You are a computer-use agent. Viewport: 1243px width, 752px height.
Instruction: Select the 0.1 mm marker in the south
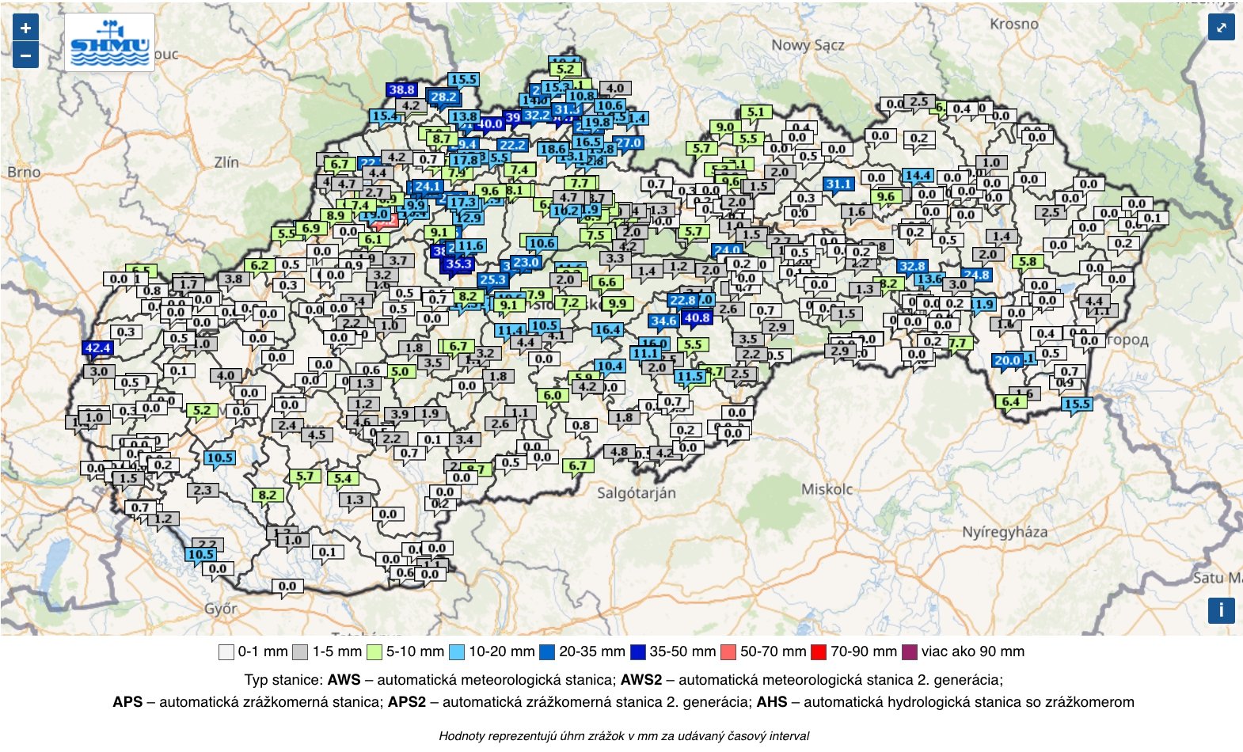click(x=328, y=552)
